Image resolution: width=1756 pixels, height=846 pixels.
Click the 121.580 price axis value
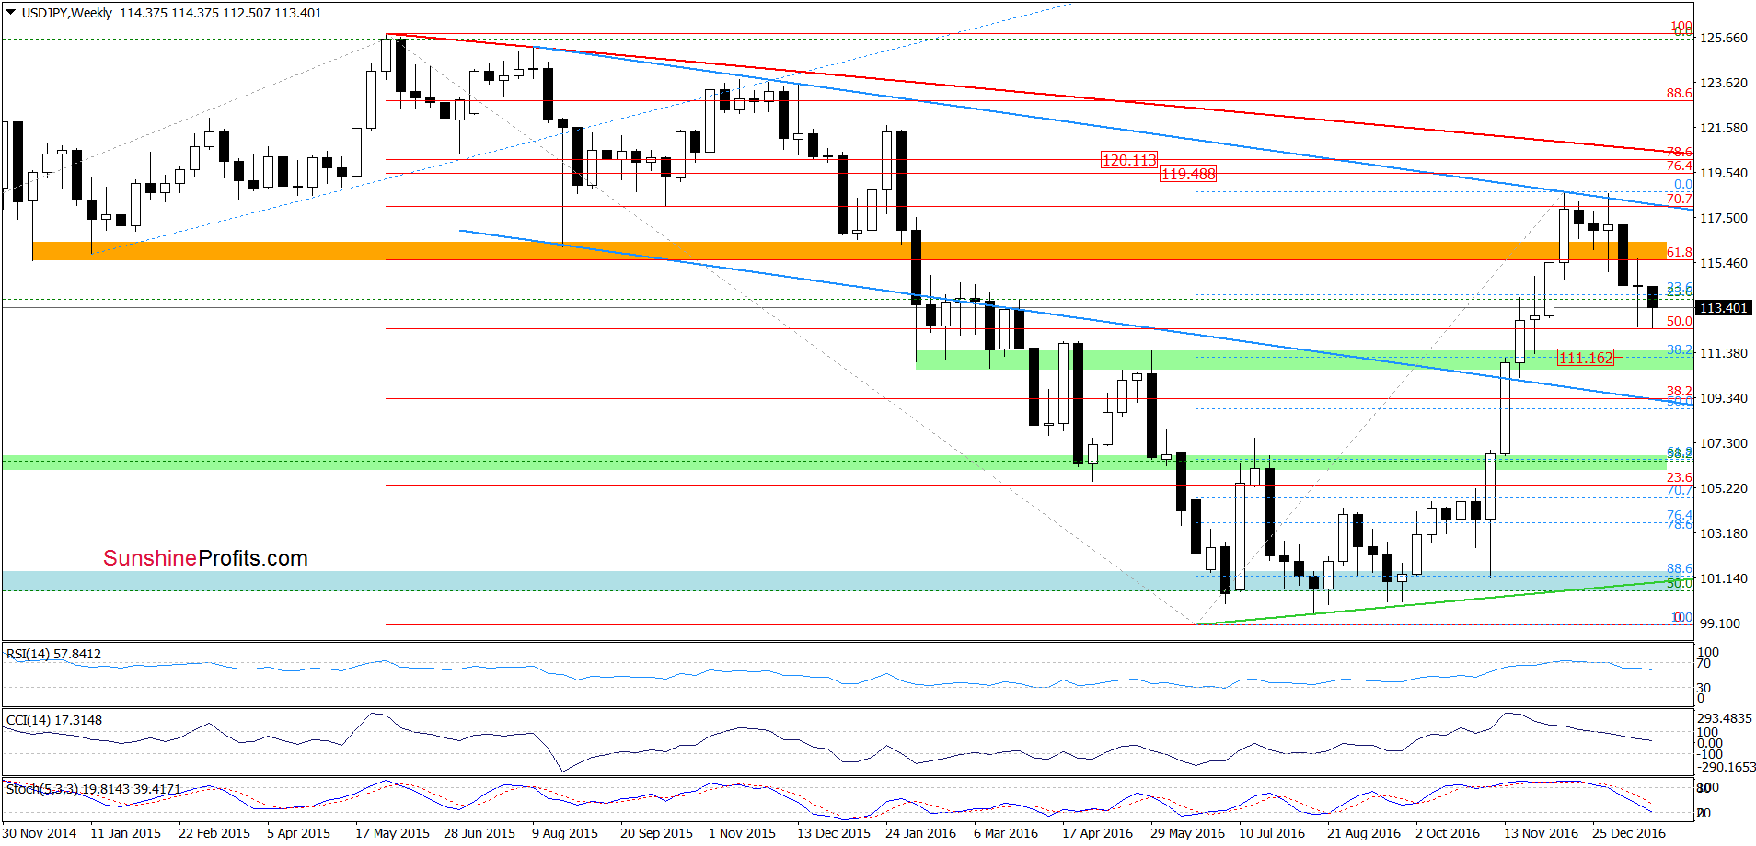pyautogui.click(x=1723, y=128)
